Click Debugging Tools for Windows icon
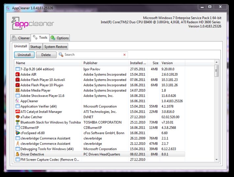This screenshot has width=234, height=177. pyautogui.click(x=18, y=149)
